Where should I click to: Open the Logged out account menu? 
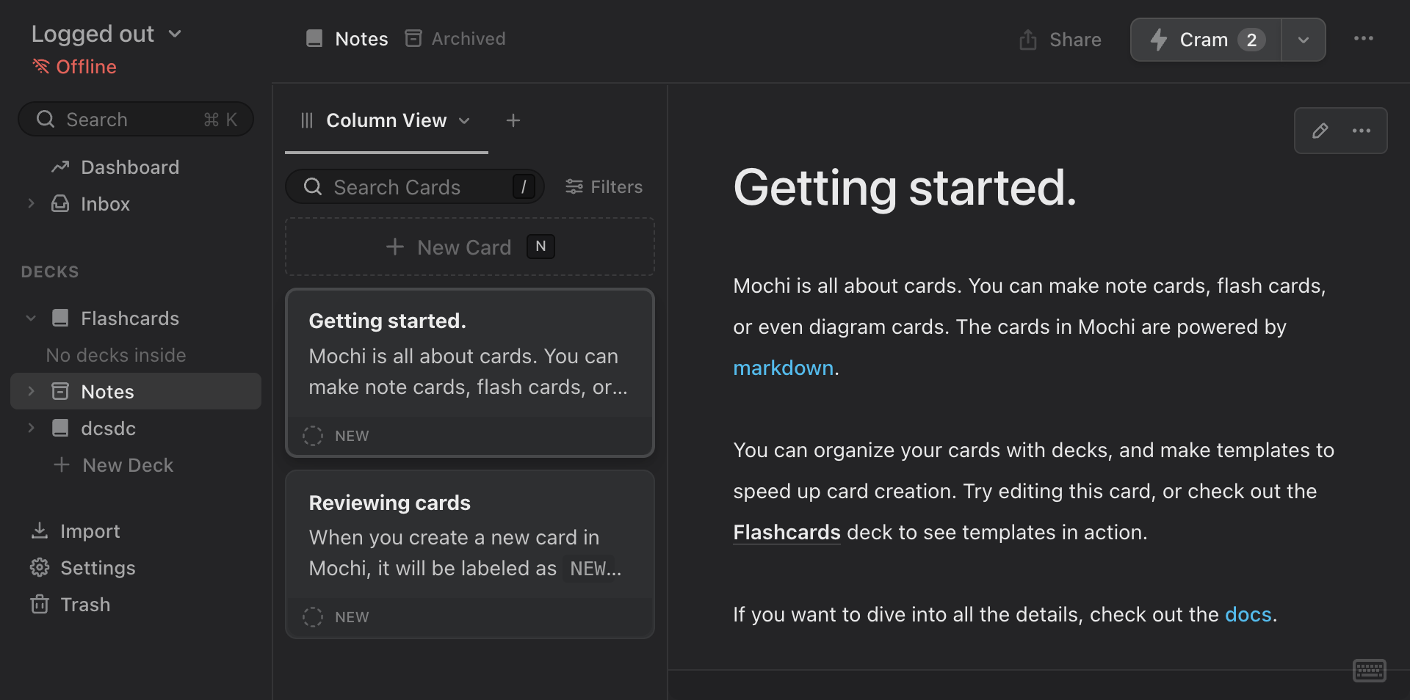pos(106,33)
